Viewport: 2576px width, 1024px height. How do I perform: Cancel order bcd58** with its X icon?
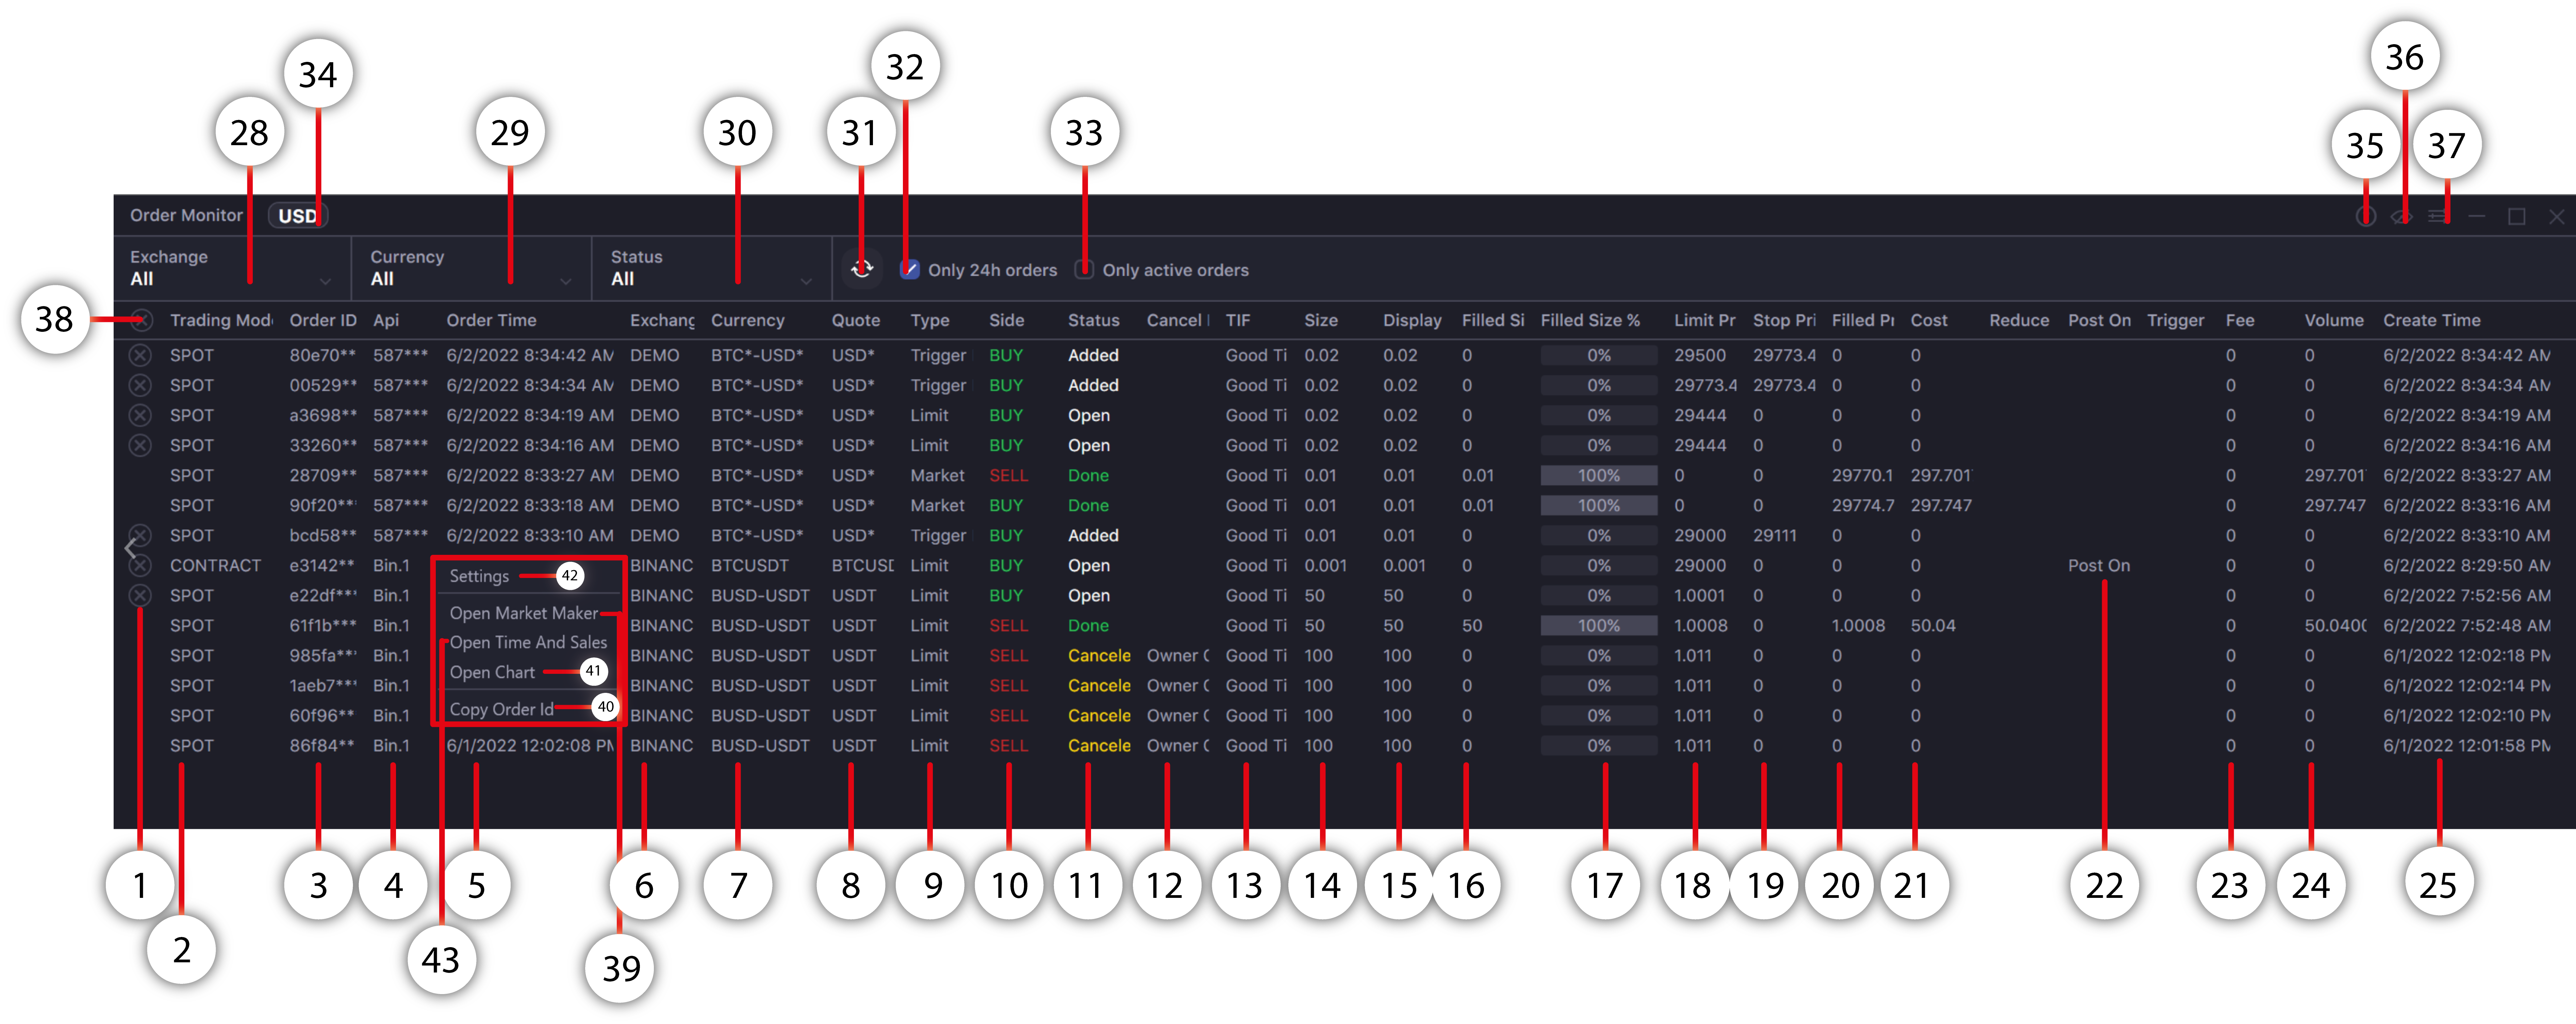click(x=141, y=535)
